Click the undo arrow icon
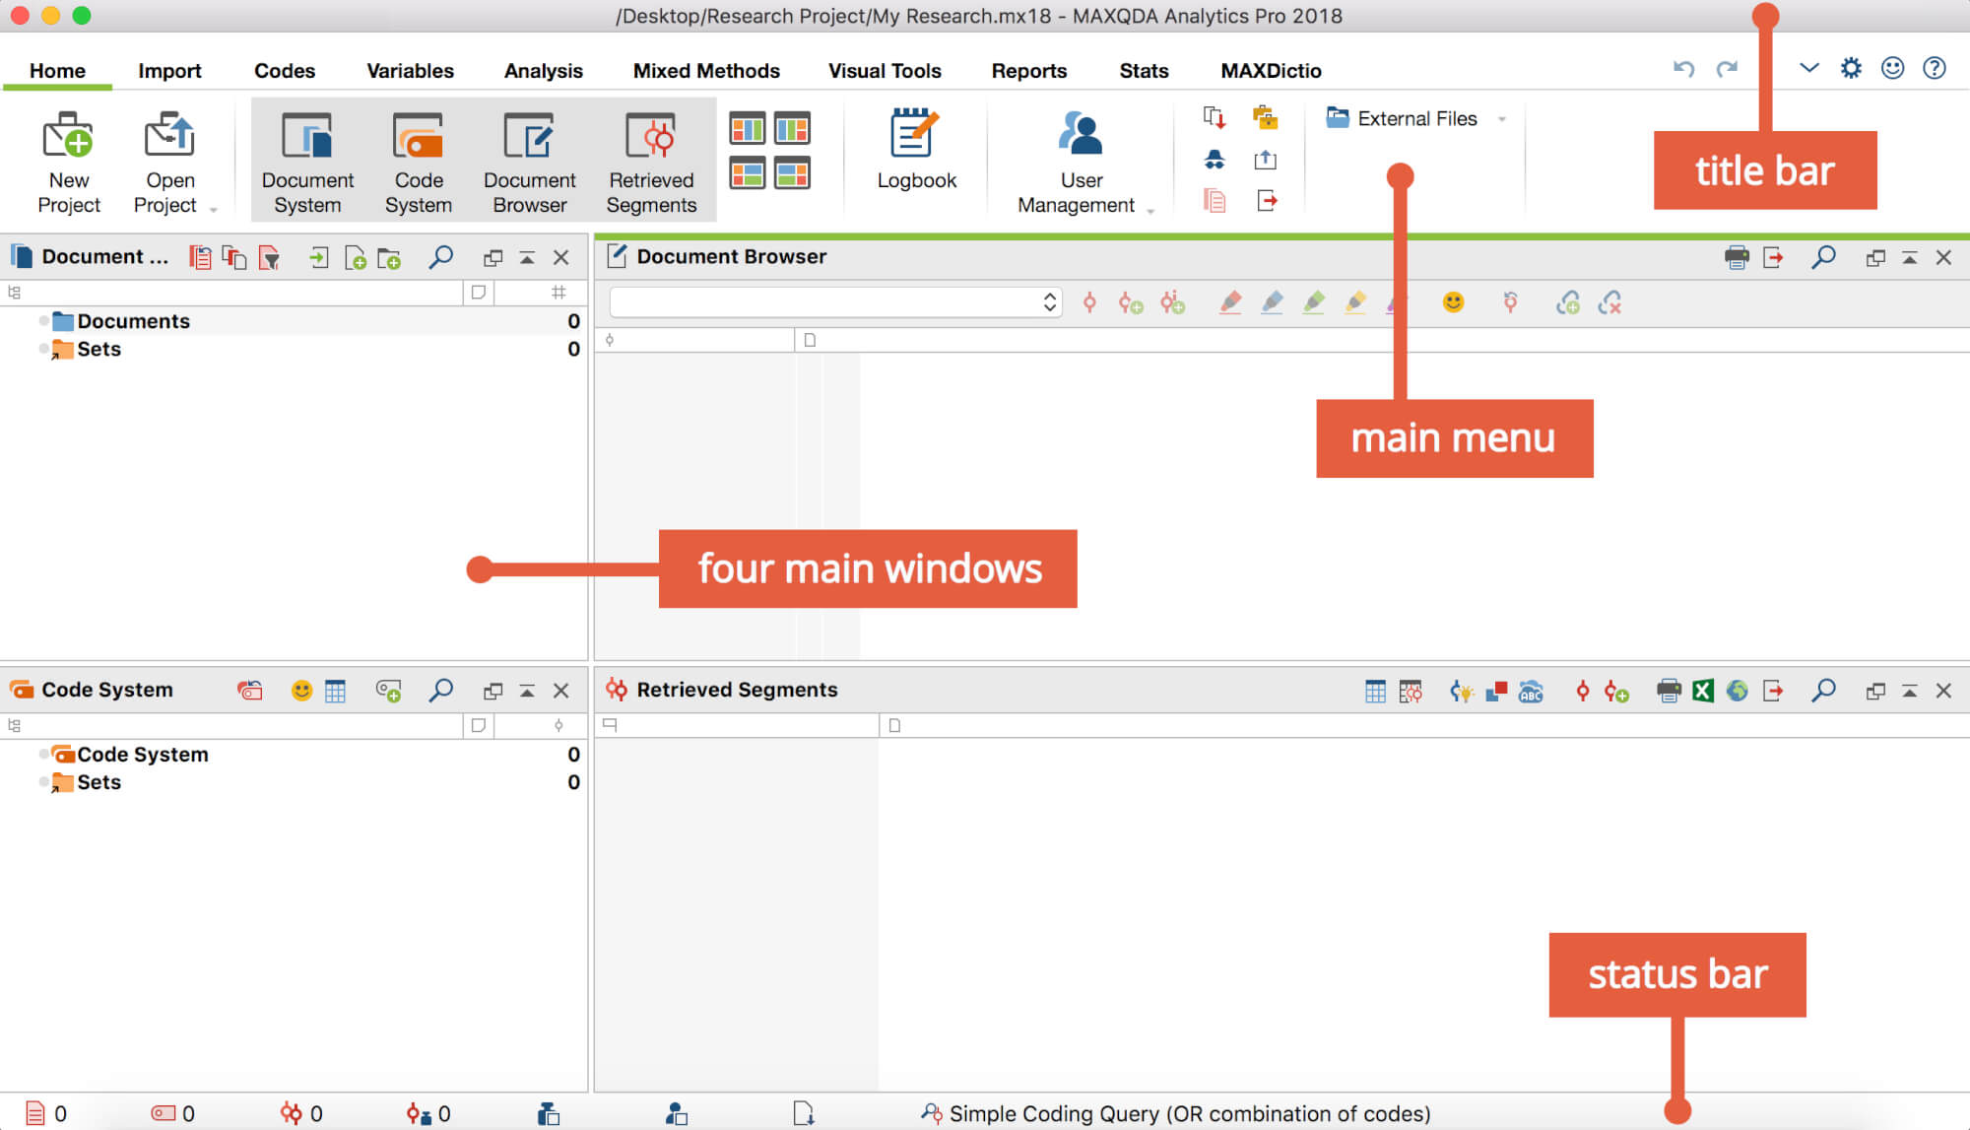The image size is (1970, 1130). pyautogui.click(x=1683, y=68)
